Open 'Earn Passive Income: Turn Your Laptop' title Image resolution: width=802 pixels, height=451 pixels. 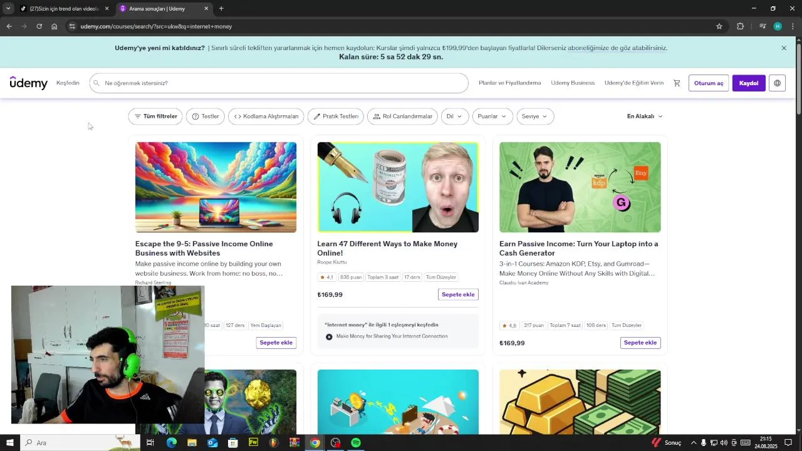(x=579, y=249)
